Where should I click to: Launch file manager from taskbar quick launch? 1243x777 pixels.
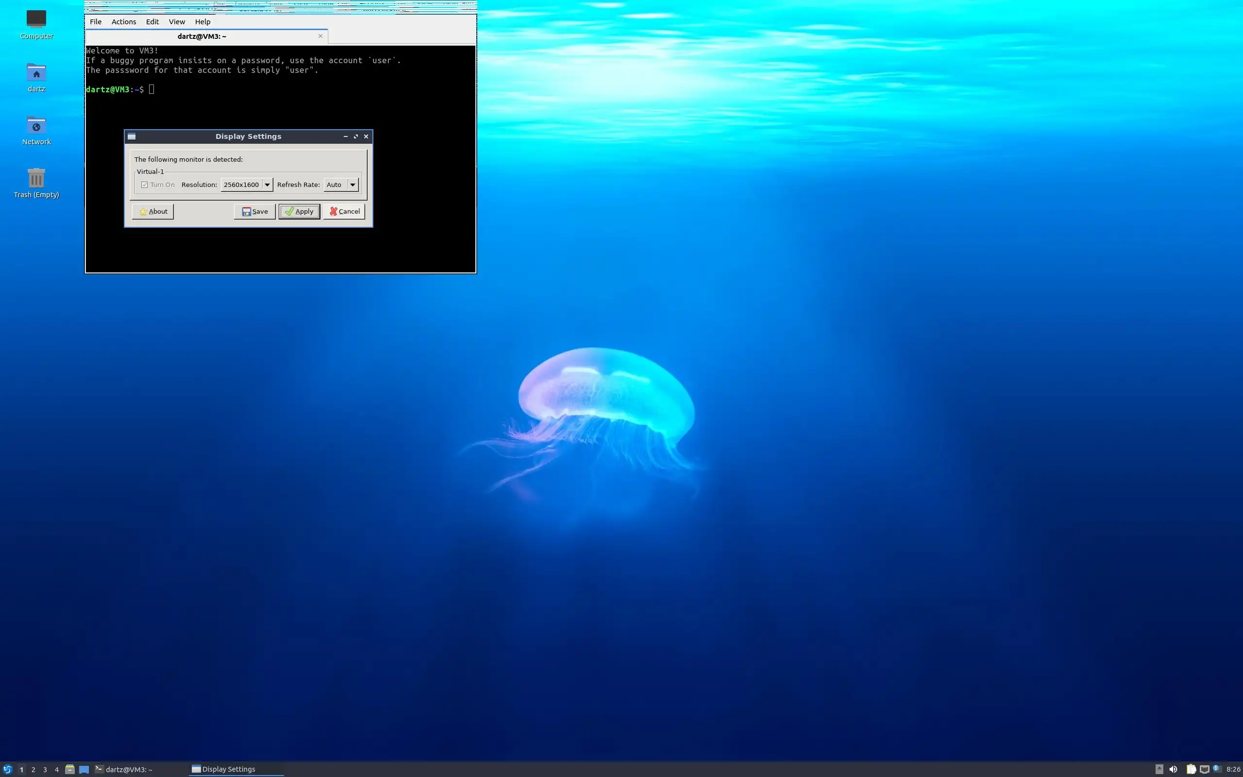(70, 769)
